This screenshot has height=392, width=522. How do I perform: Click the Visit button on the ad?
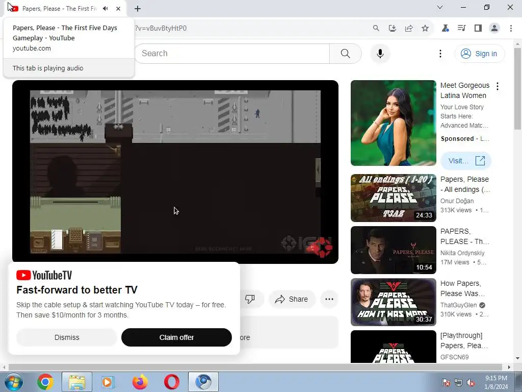(466, 161)
